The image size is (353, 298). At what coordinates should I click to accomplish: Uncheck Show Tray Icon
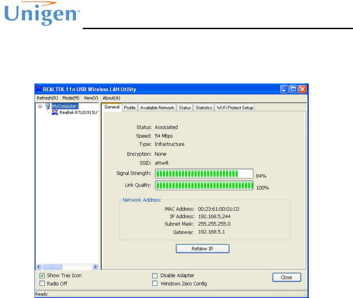click(42, 275)
